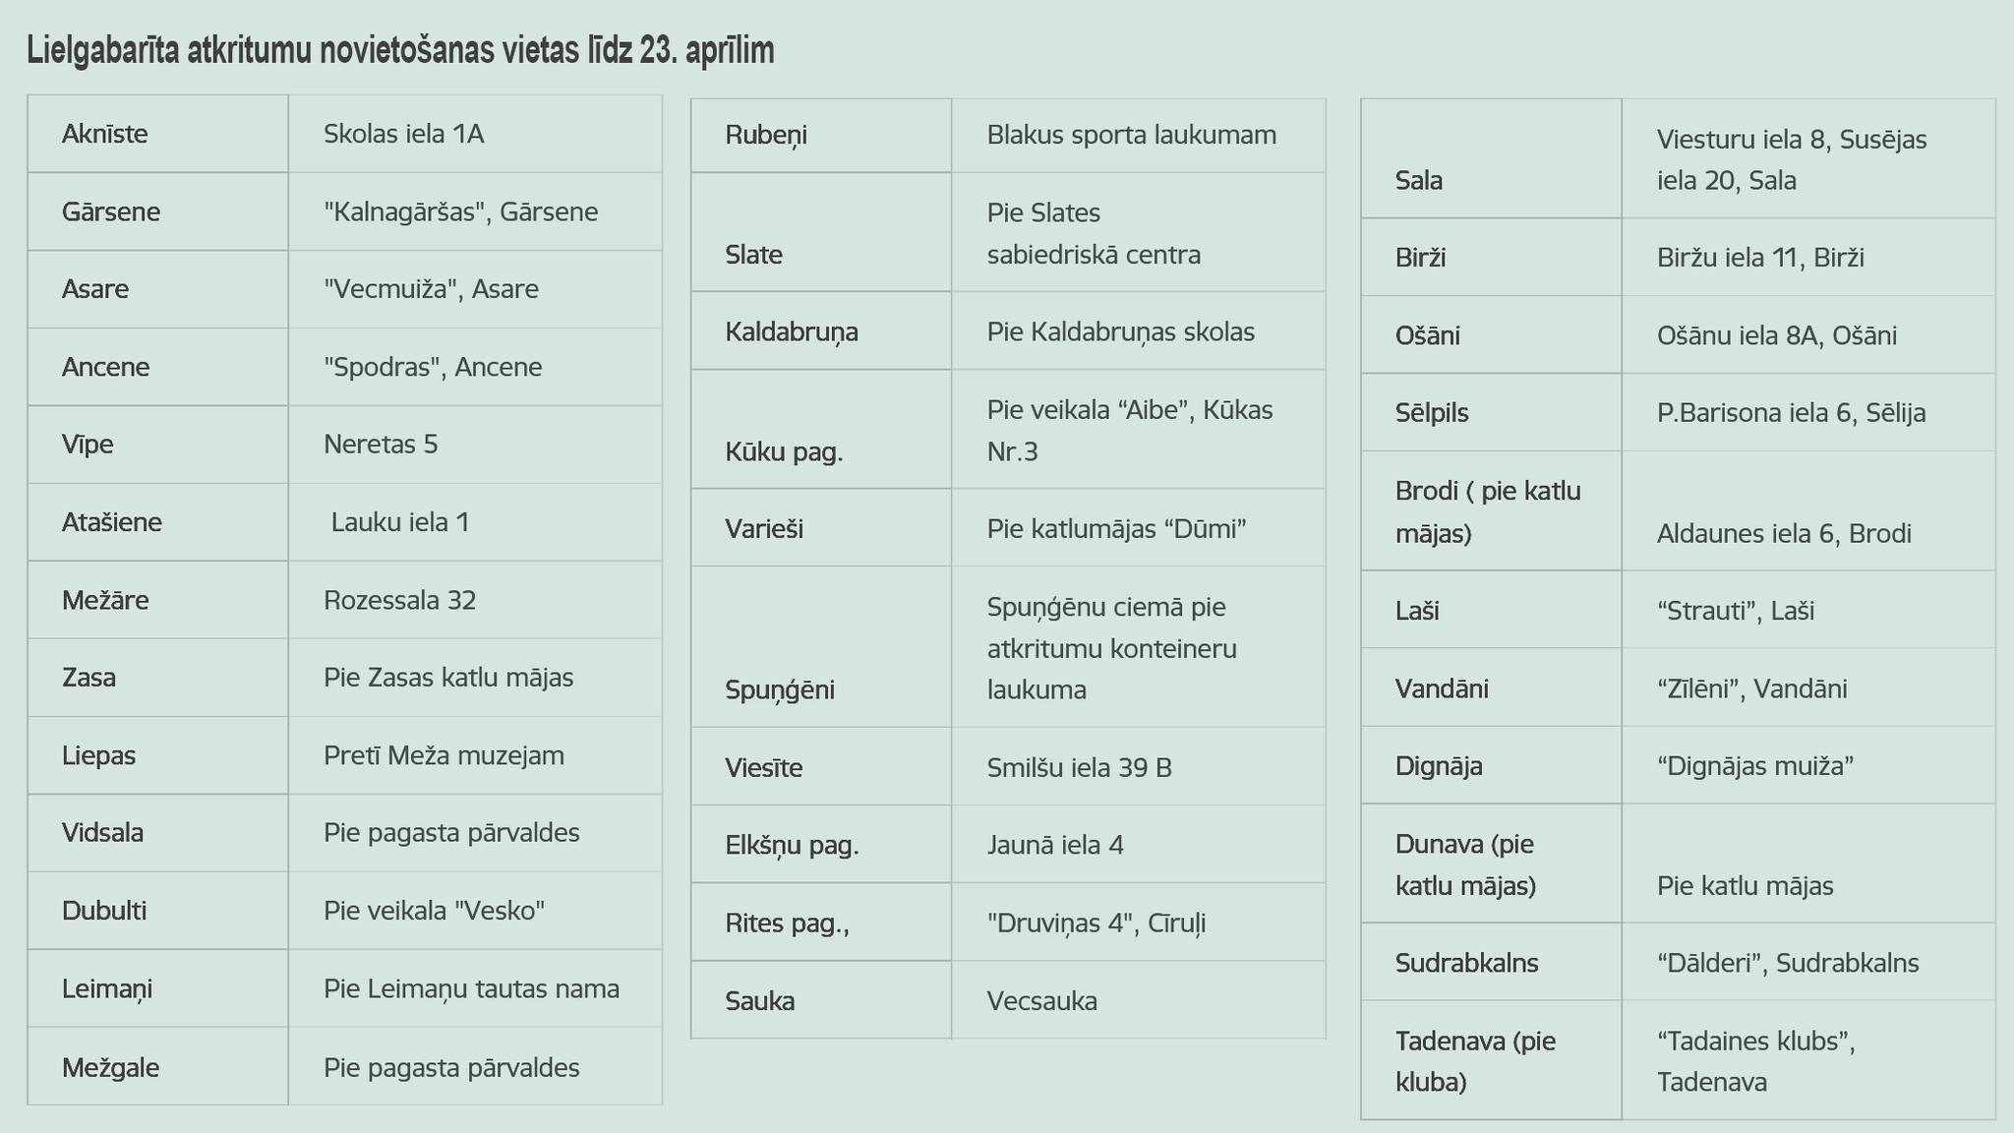Select the Gārsene row label

157,211
